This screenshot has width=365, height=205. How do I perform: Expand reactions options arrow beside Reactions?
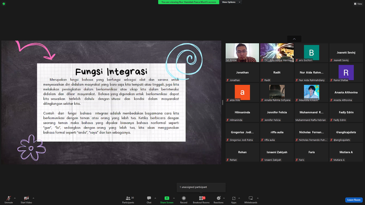point(224,198)
